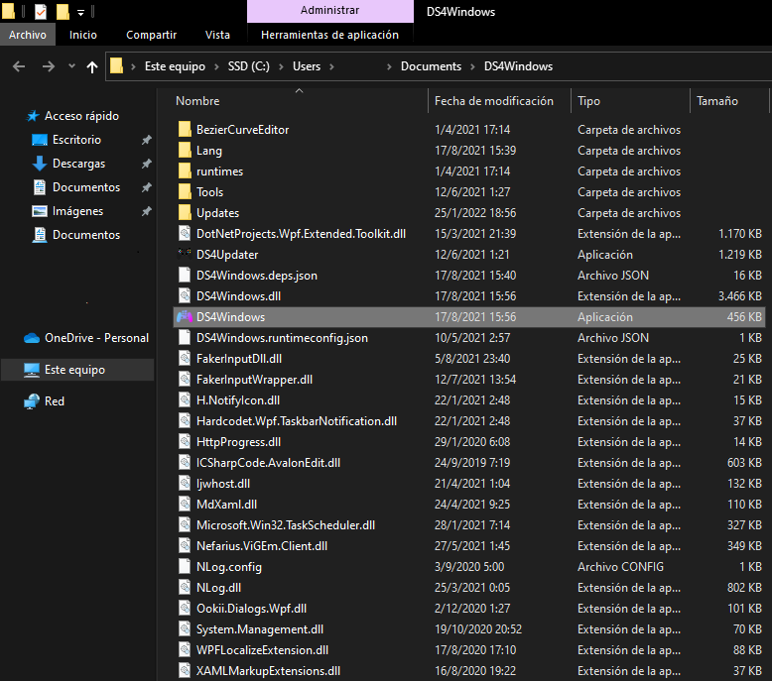The height and width of the screenshot is (681, 772).
Task: Expand chevron after 'SSD (C:)' breadcrumb
Action: (281, 66)
